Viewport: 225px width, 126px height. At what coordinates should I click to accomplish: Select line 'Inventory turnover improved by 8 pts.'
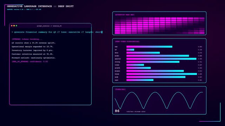pyautogui.click(x=32, y=50)
